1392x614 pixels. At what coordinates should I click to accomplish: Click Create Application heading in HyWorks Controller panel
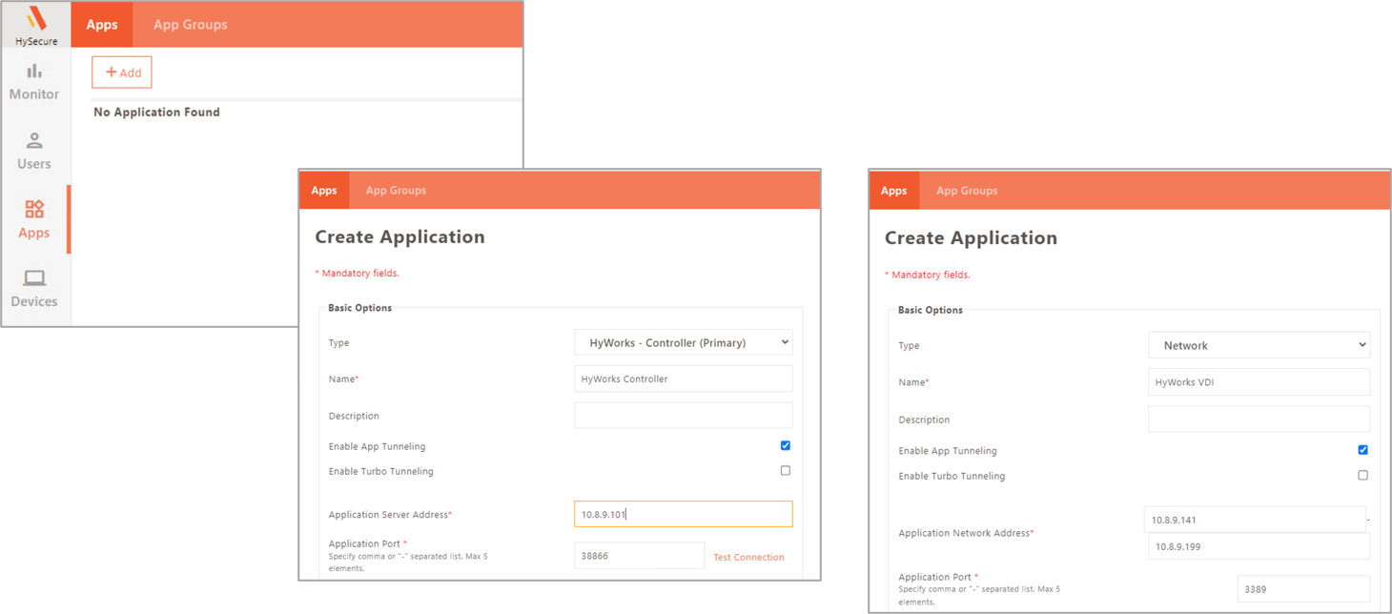(399, 236)
